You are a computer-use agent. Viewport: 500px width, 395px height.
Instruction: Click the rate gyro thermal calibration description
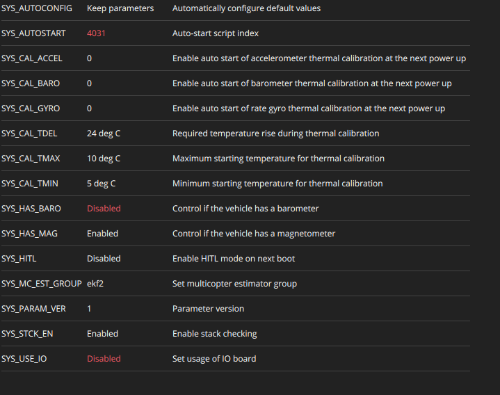(309, 108)
